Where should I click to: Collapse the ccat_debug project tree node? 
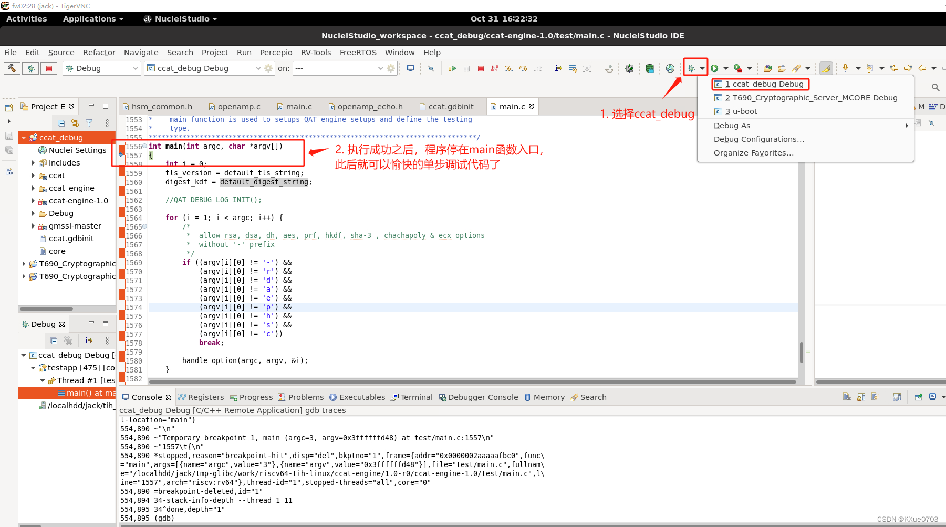tap(24, 138)
